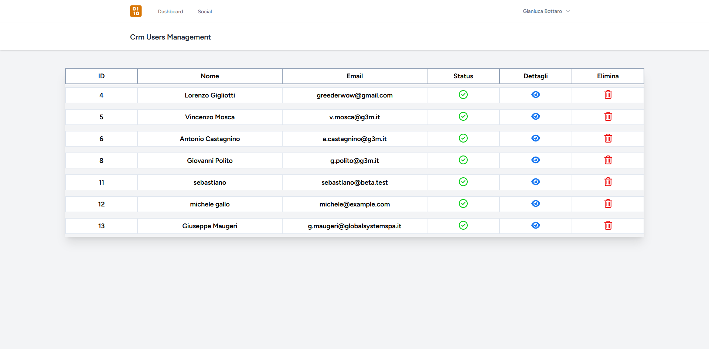709x349 pixels.
Task: Click the orange 0110 logo icon
Action: tap(136, 11)
